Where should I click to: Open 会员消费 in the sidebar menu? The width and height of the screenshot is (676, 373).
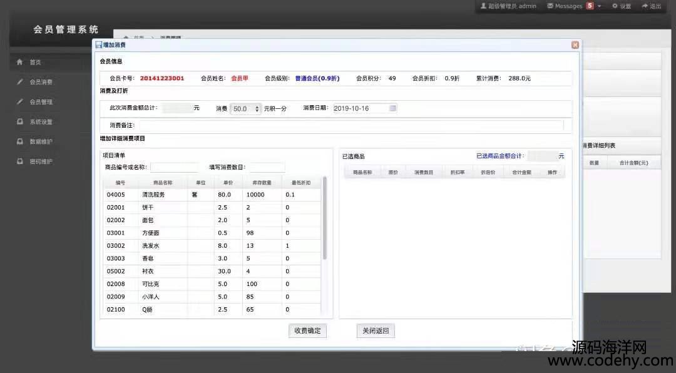(41, 82)
